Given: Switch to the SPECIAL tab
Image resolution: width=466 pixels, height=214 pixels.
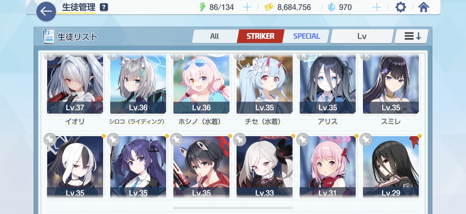Looking at the screenshot, I should coord(307,36).
